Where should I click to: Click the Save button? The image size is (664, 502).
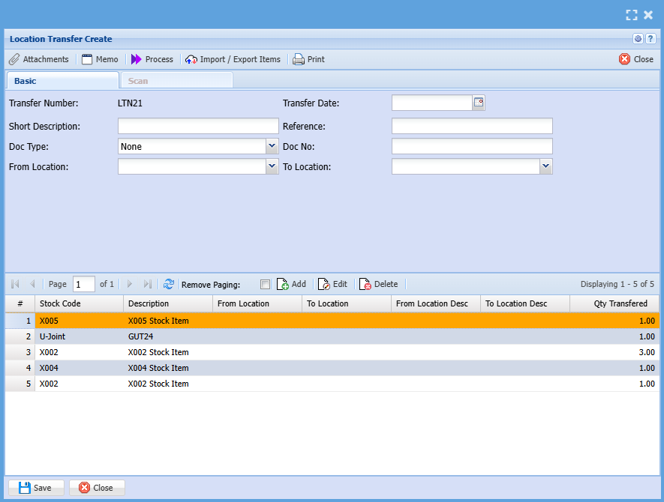tap(36, 488)
